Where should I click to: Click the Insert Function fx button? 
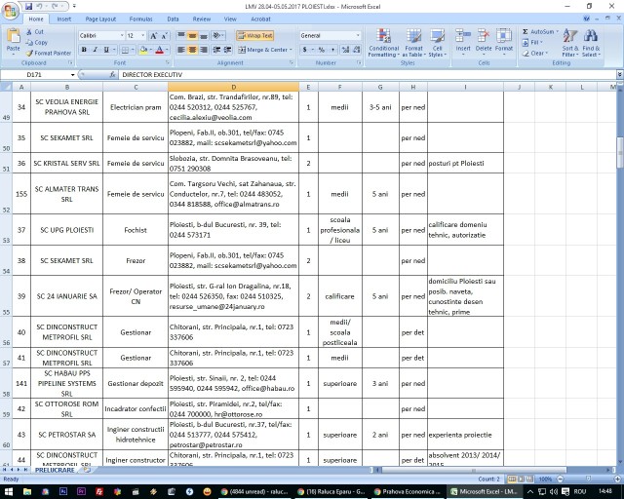point(113,75)
